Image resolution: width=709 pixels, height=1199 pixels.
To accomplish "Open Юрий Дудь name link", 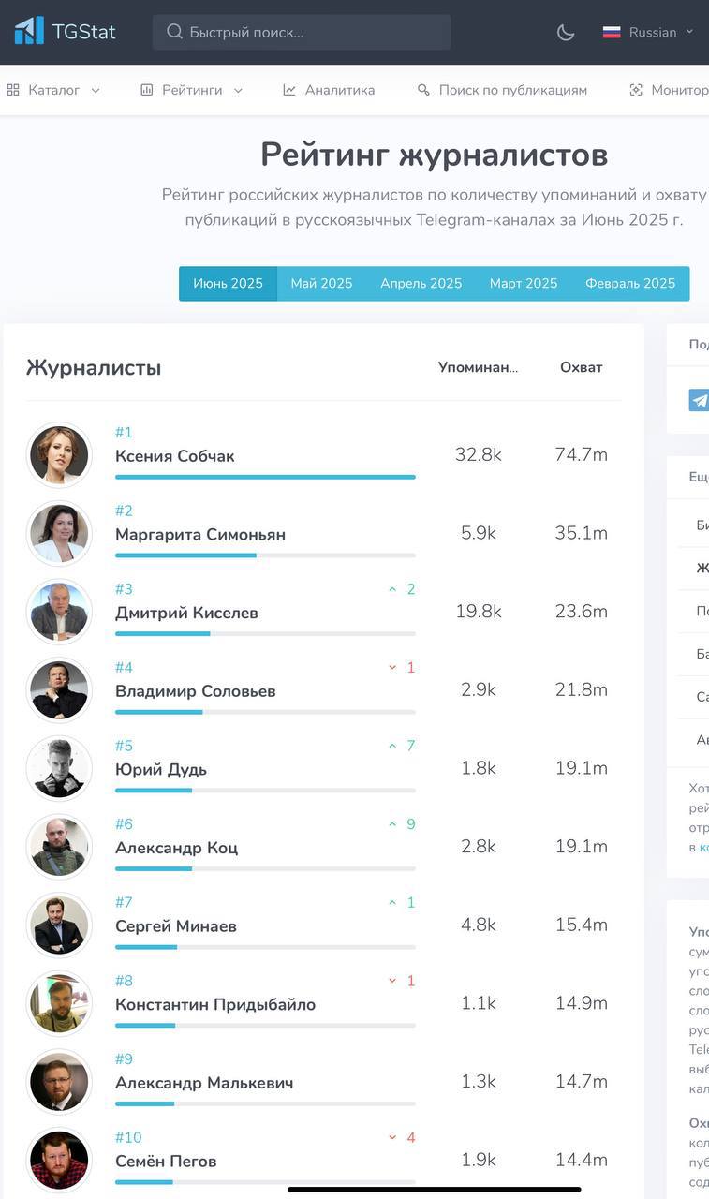I will pos(161,769).
